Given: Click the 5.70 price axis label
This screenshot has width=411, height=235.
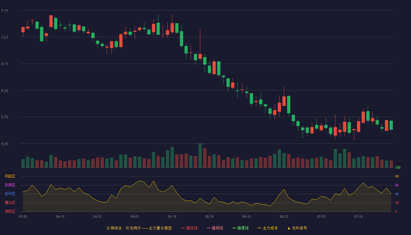Looking at the screenshot, I should pyautogui.click(x=5, y=117).
